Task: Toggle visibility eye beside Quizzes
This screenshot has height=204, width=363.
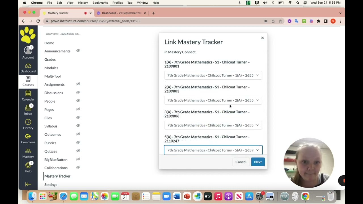Action: coord(78,151)
